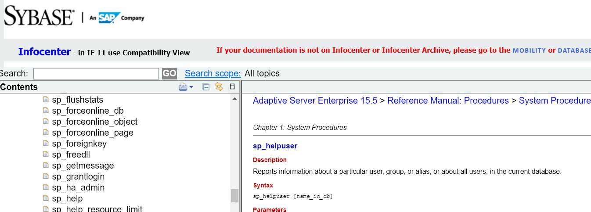Click document icon beside sp_forceonline_db
Viewport: 591px width, 212px height.
coord(46,111)
